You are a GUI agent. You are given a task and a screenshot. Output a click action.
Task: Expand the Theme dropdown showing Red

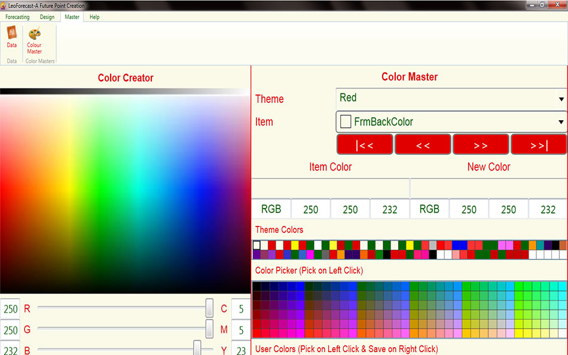[x=451, y=98]
